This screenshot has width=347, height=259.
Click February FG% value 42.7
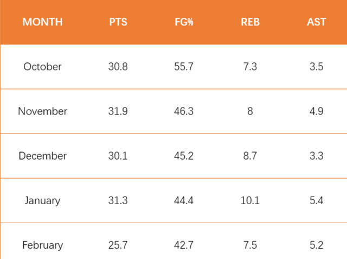184,245
